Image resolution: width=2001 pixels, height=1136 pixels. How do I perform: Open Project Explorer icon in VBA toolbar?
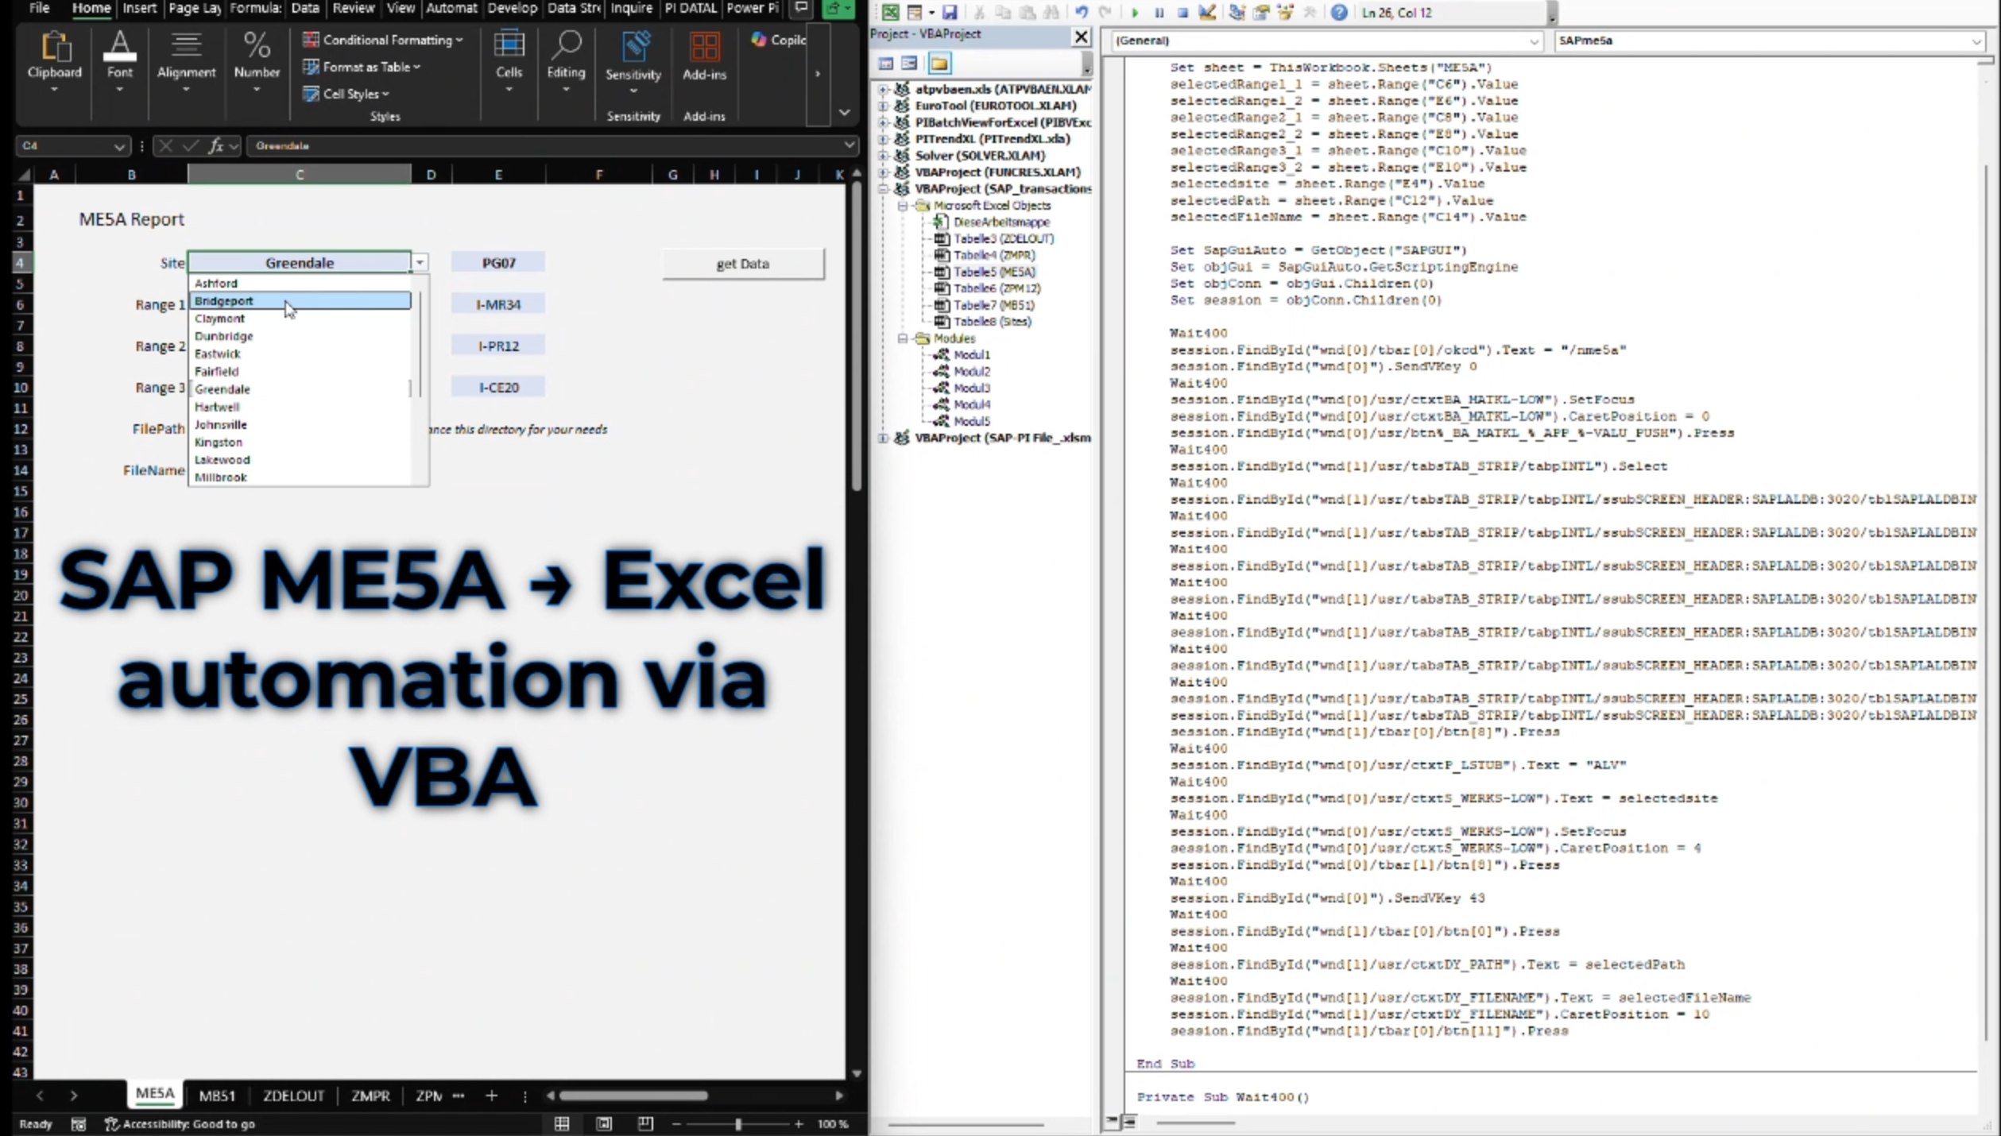[x=1237, y=12]
